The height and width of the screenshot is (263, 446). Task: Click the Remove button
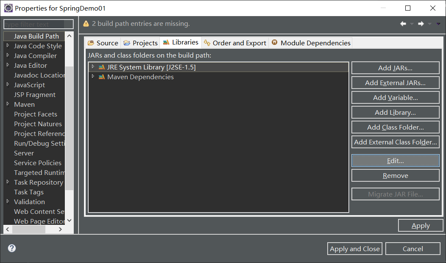coord(396,175)
